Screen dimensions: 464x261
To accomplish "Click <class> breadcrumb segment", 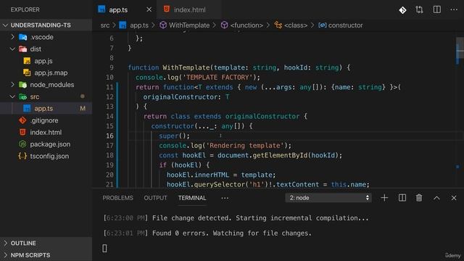I will point(296,25).
